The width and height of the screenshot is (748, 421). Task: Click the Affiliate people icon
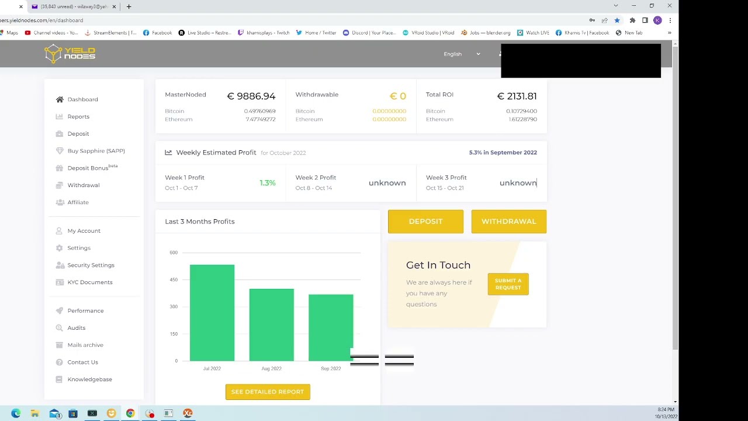(x=60, y=202)
